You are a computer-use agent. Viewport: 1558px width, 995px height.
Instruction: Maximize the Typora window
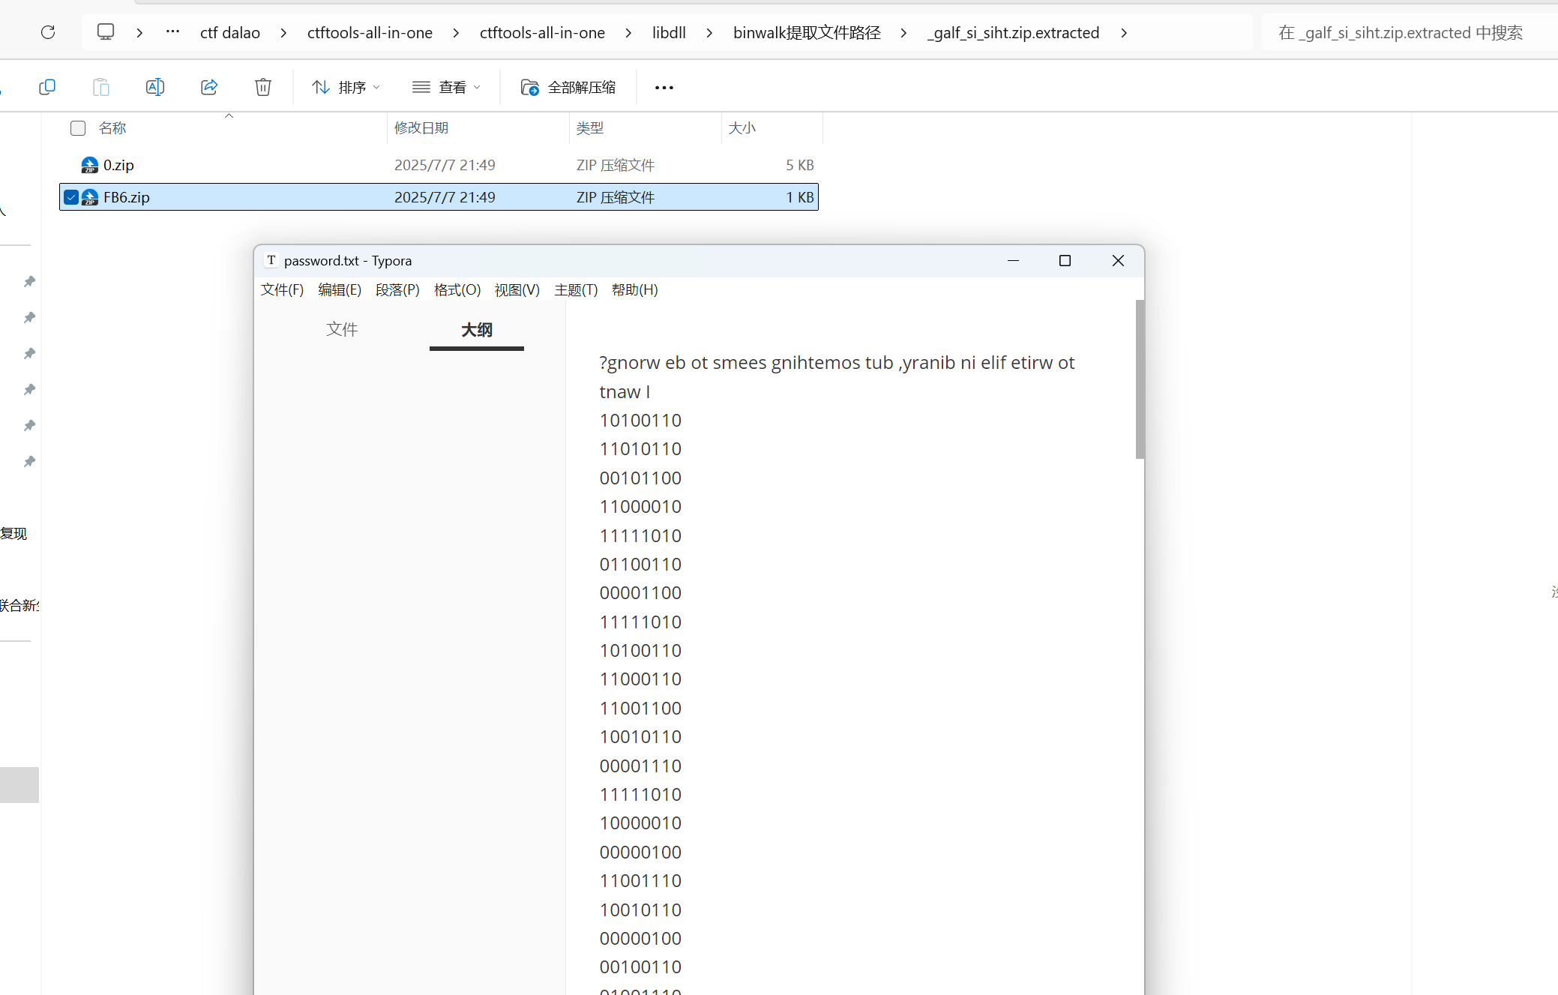[x=1065, y=260]
